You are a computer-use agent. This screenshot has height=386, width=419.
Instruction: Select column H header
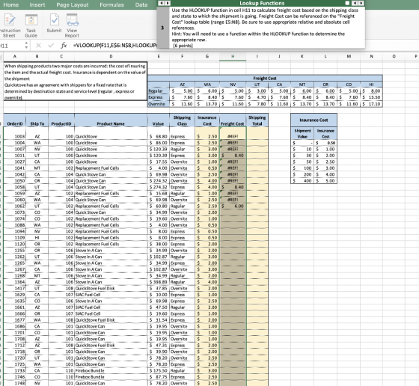233,56
